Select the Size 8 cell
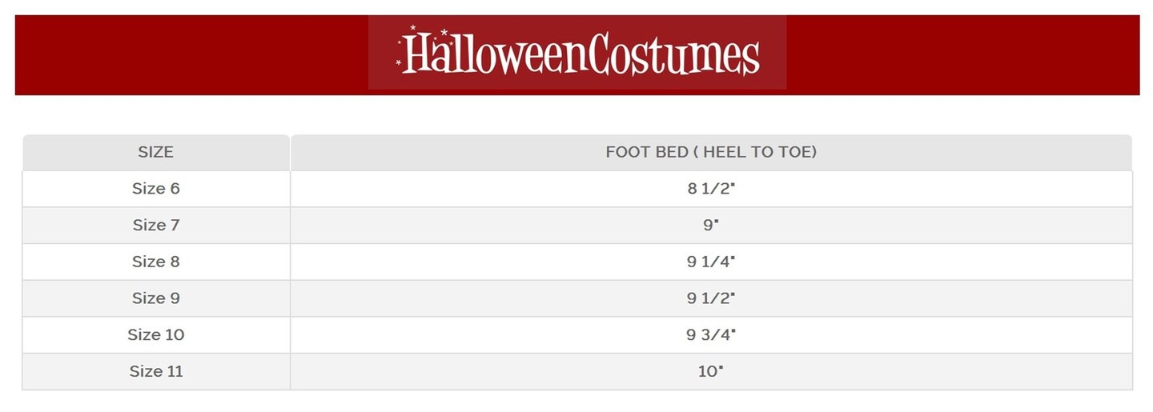The image size is (1153, 412). click(x=155, y=262)
